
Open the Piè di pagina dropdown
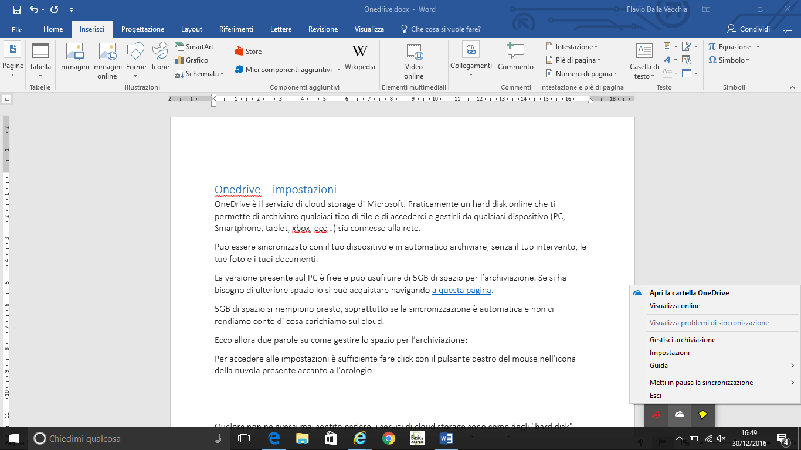tap(573, 60)
